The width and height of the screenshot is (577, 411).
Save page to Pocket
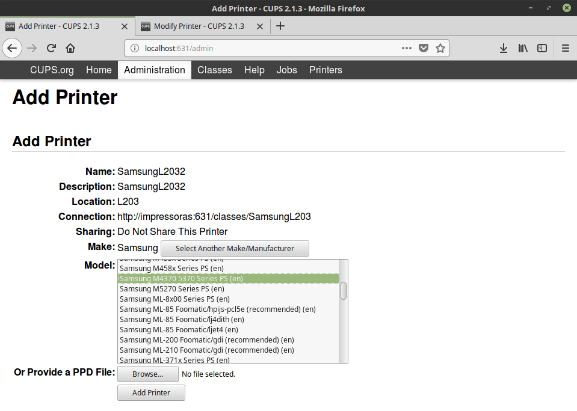pos(424,48)
